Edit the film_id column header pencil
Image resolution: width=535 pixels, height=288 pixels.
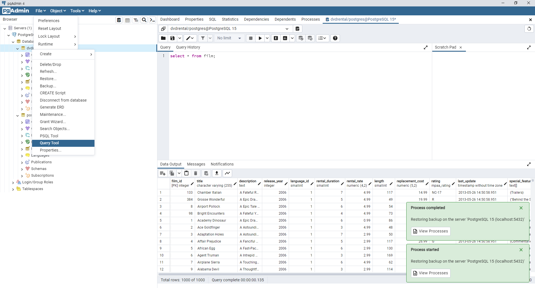coord(192,183)
